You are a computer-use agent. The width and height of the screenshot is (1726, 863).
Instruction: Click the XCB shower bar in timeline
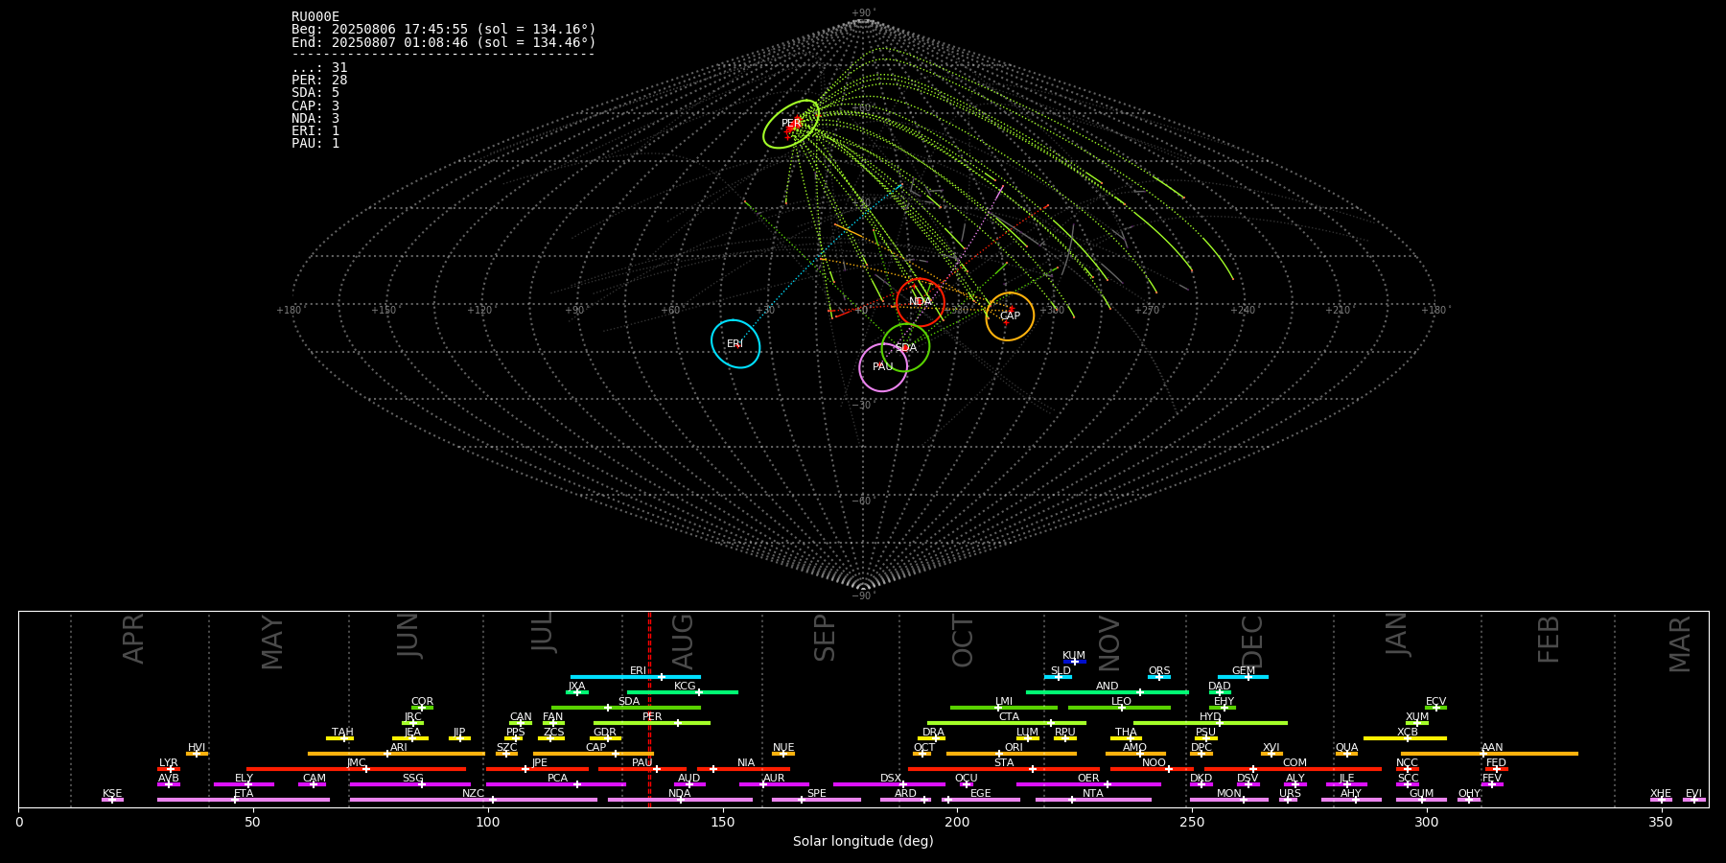[x=1405, y=738]
